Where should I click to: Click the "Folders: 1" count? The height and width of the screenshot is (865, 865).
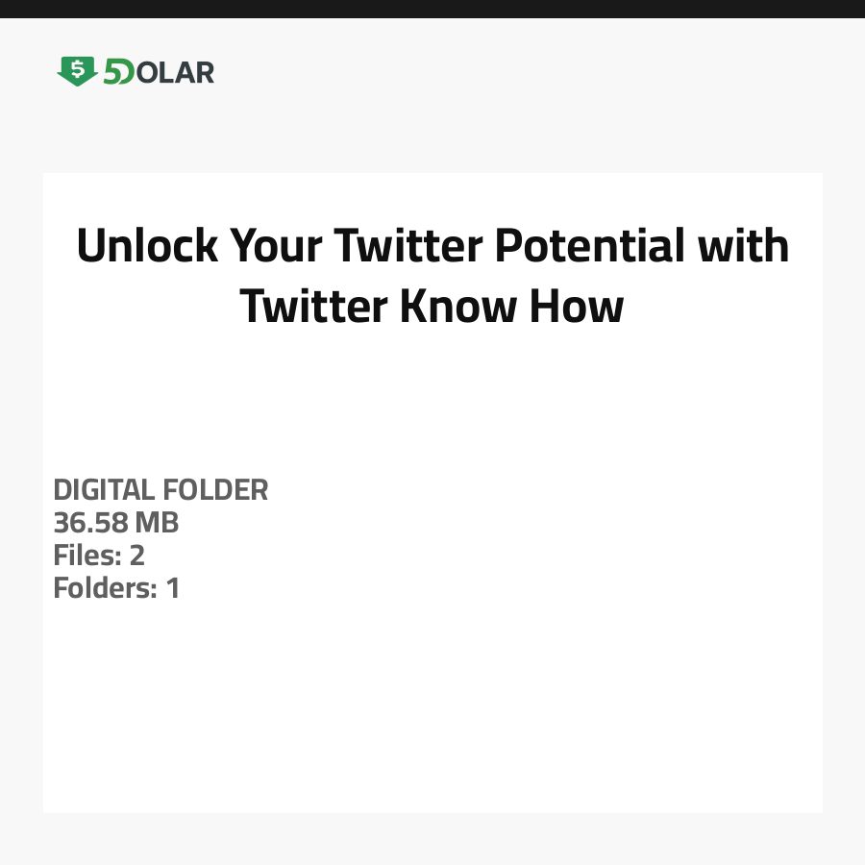point(116,588)
